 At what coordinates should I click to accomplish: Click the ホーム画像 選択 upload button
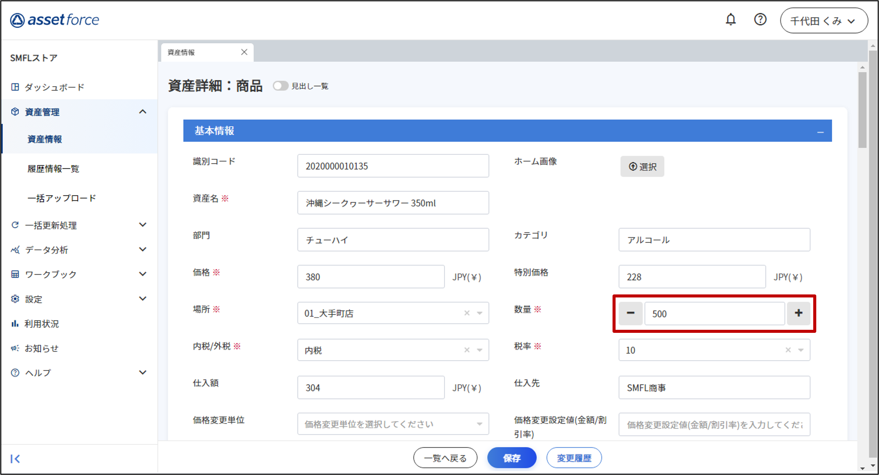[x=642, y=166]
